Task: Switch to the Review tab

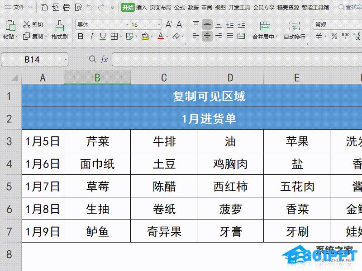Action: 207,7
